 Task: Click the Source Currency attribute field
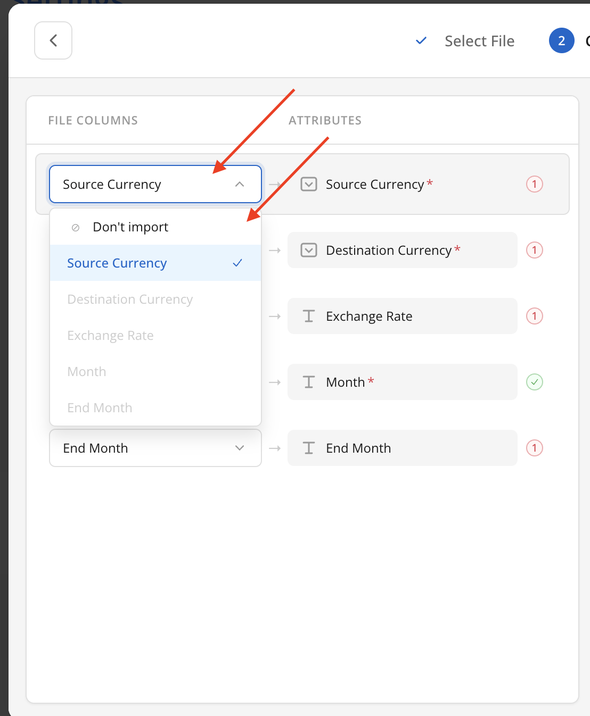pyautogui.click(x=403, y=184)
